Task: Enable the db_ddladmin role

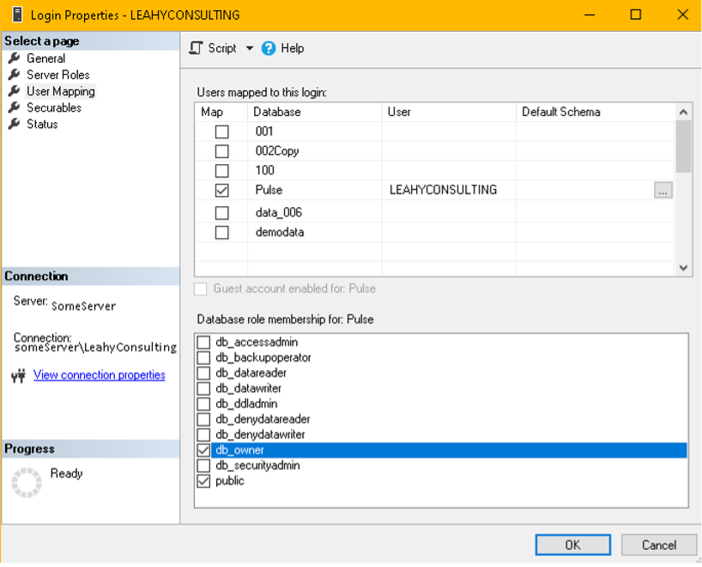Action: pos(203,404)
